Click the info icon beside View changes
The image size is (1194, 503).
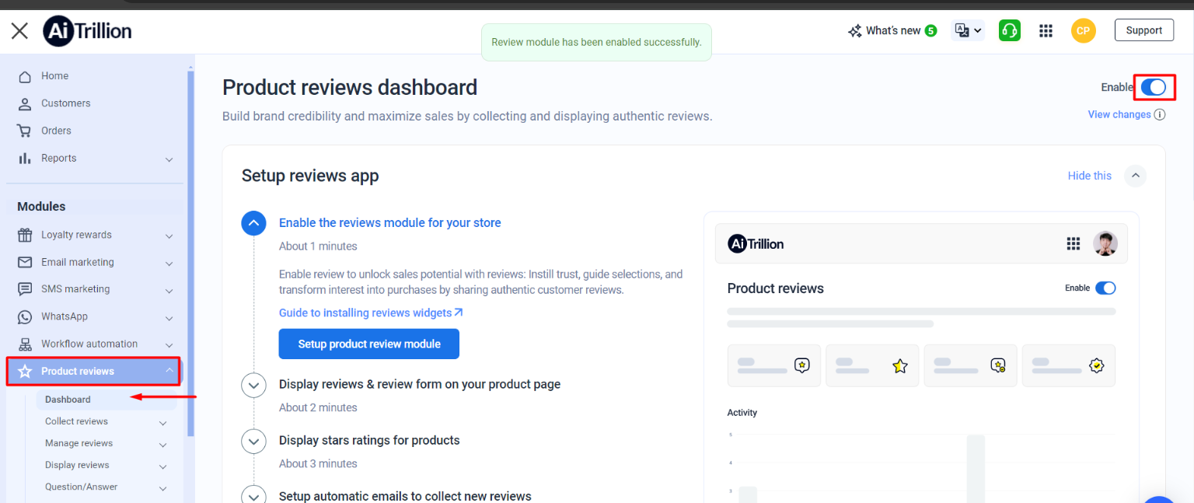(1160, 115)
